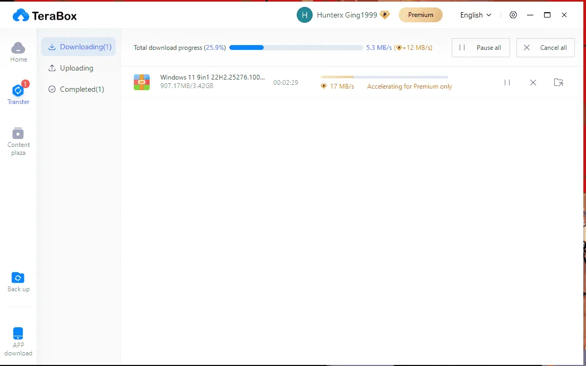Click the premium diamond badge beside username
This screenshot has height=366, width=586.
coord(384,15)
